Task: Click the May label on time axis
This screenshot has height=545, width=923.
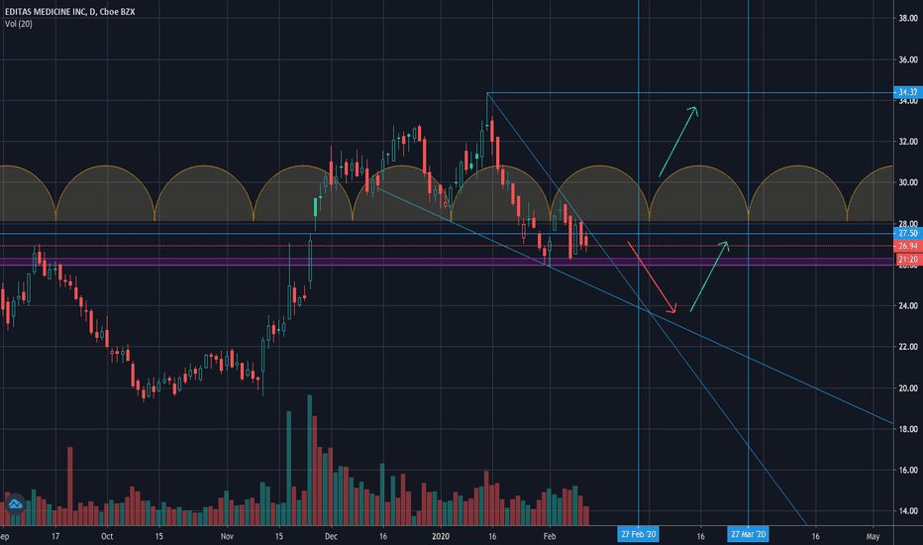Action: pos(872,536)
